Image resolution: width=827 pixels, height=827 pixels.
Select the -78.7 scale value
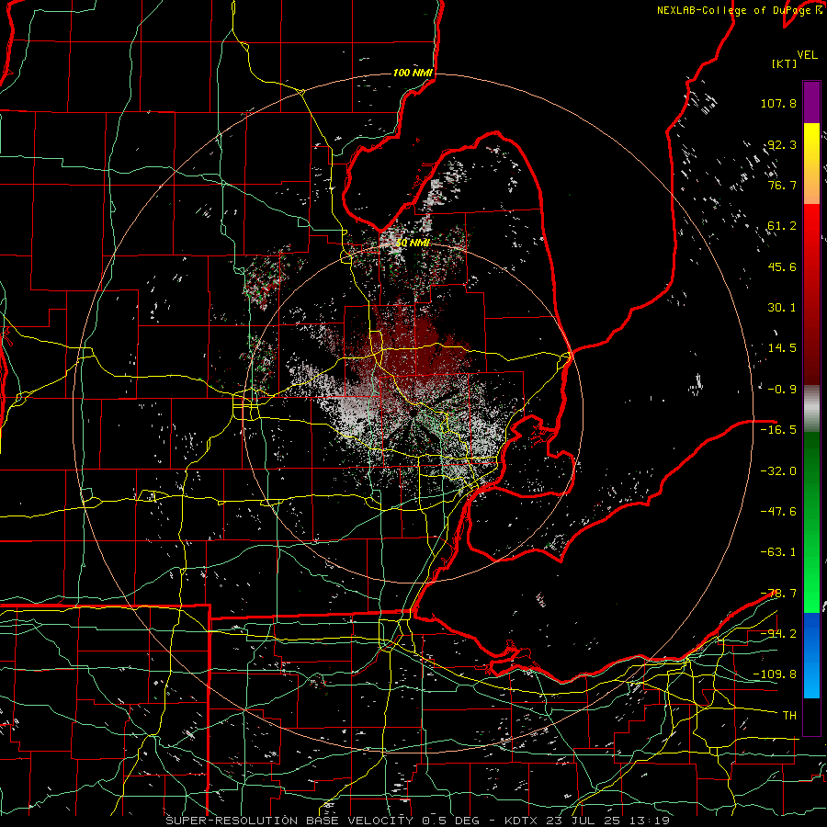(778, 594)
